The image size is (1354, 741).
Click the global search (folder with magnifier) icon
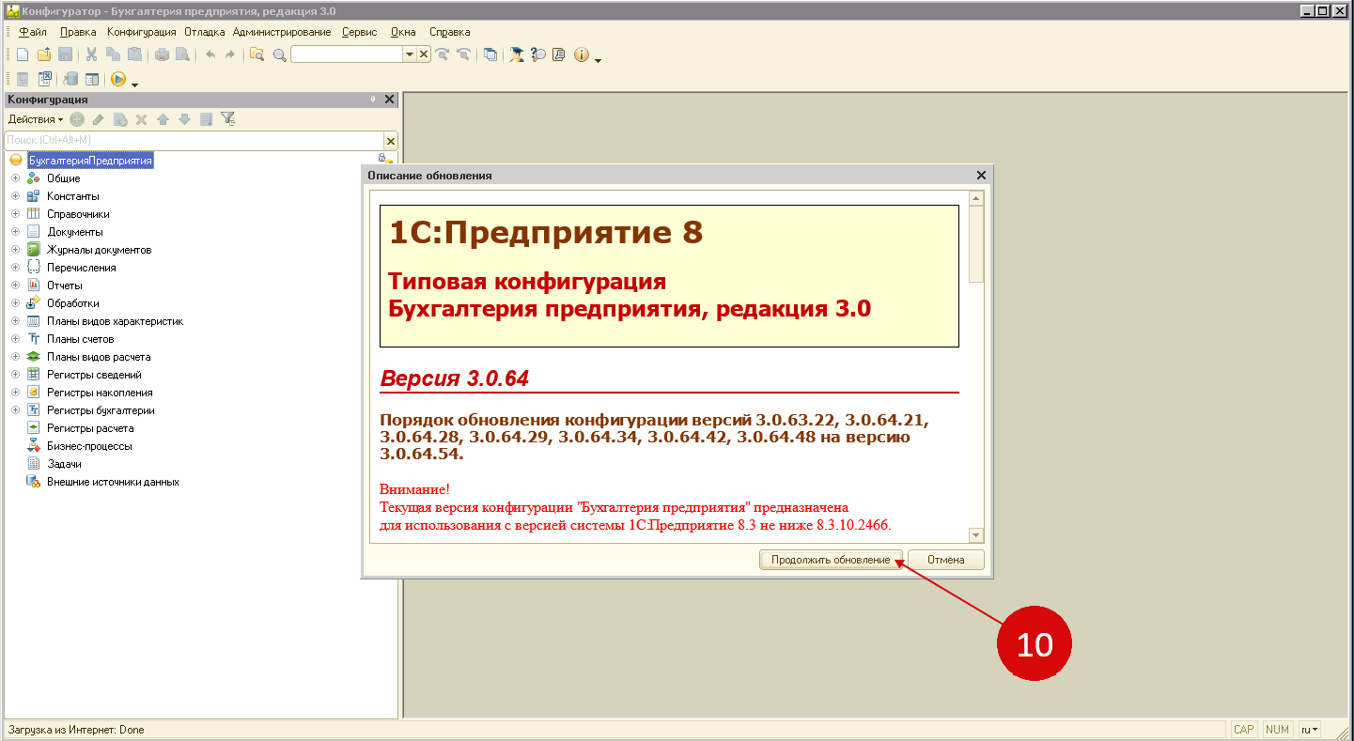tap(257, 54)
